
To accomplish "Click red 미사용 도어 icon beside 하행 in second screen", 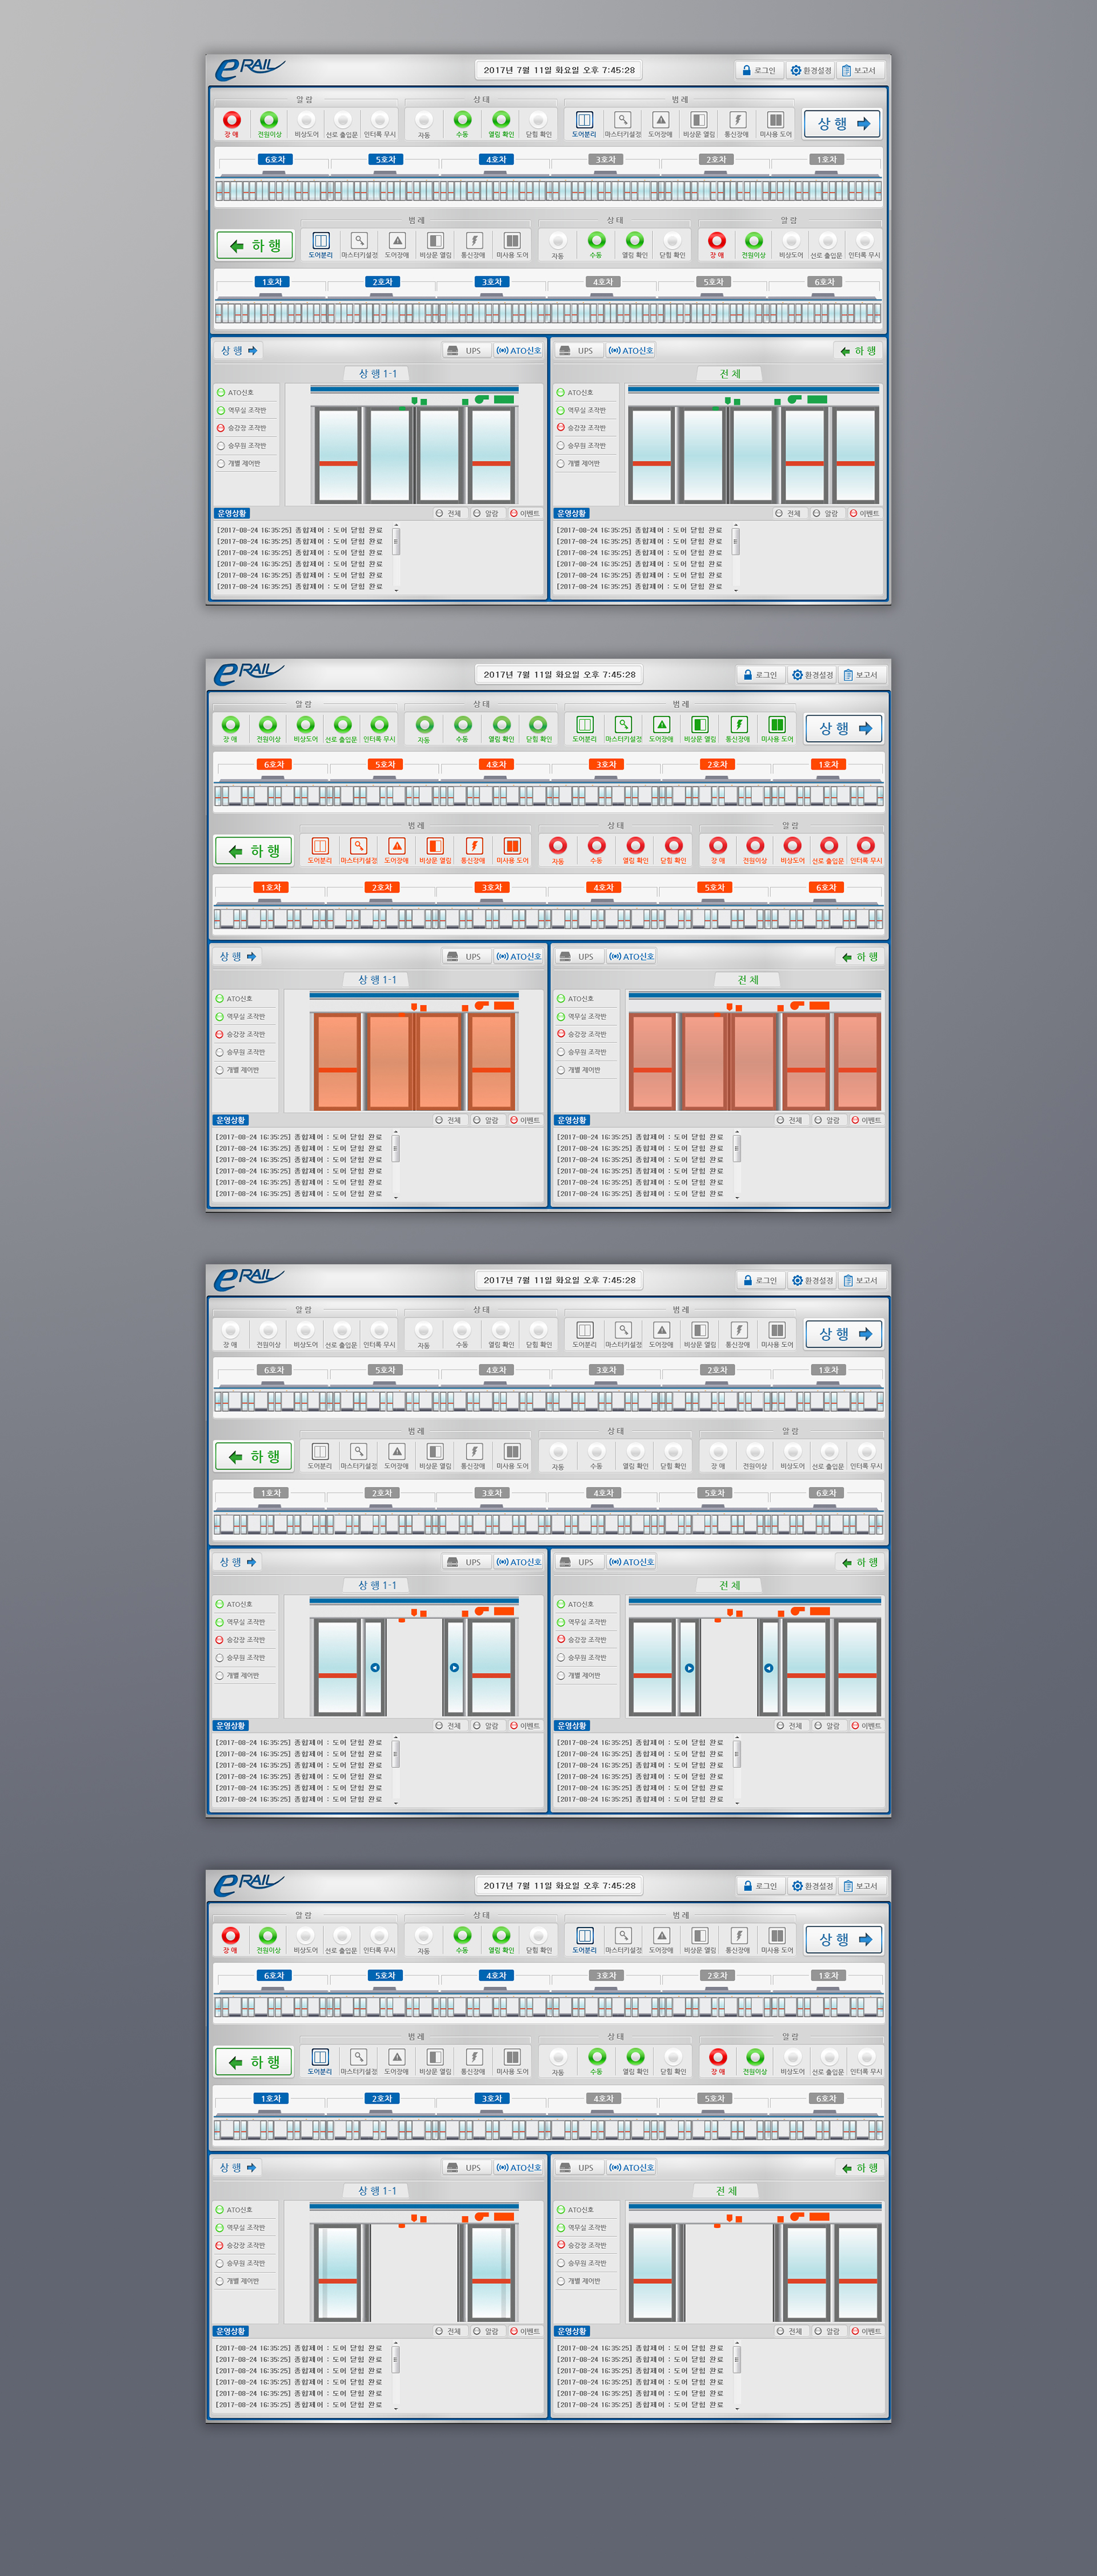I will coord(511,846).
